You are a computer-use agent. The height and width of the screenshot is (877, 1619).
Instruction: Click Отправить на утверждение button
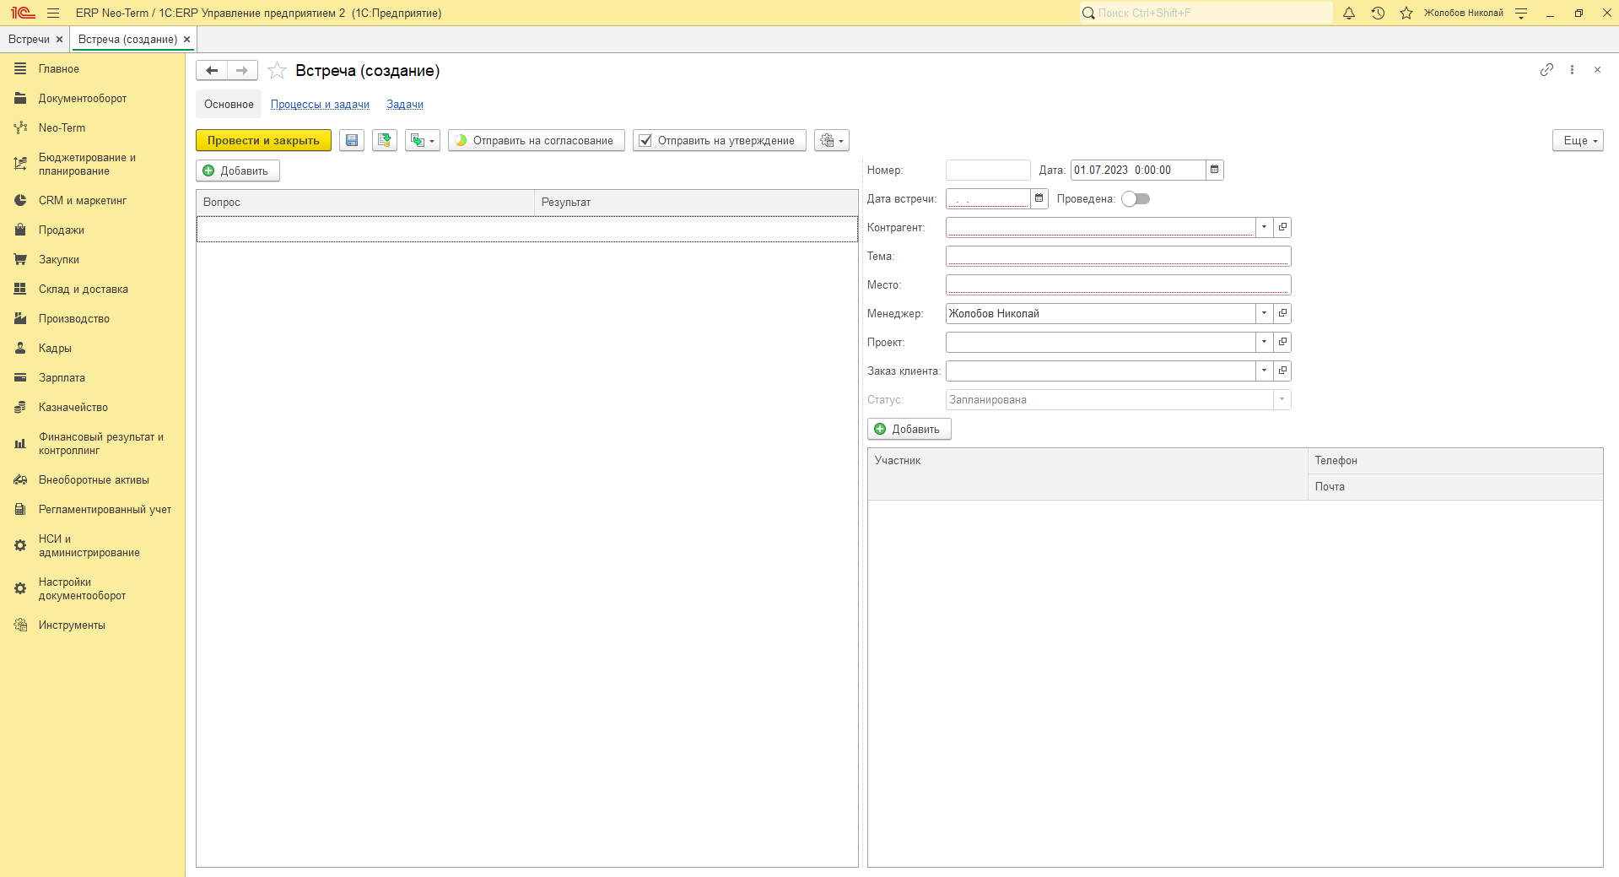tap(720, 140)
